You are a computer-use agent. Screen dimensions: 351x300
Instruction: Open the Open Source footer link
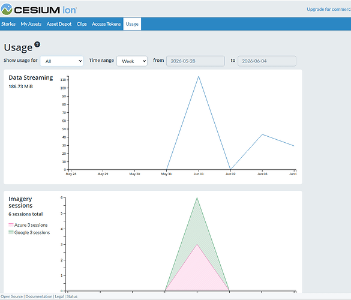(11, 296)
